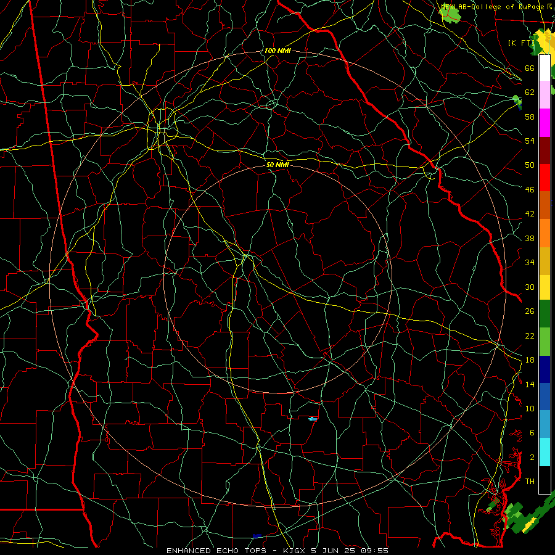The width and height of the screenshot is (555, 555).
Task: Click the yellow legend swatch near 30
Action: click(545, 287)
